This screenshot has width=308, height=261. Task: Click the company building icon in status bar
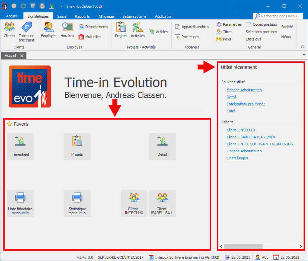151,257
